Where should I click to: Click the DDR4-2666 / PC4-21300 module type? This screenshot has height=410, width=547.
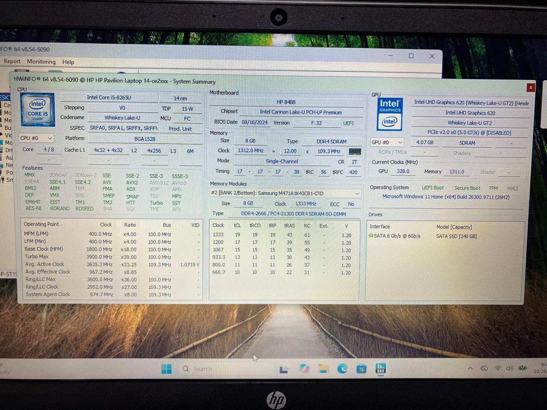pos(294,214)
